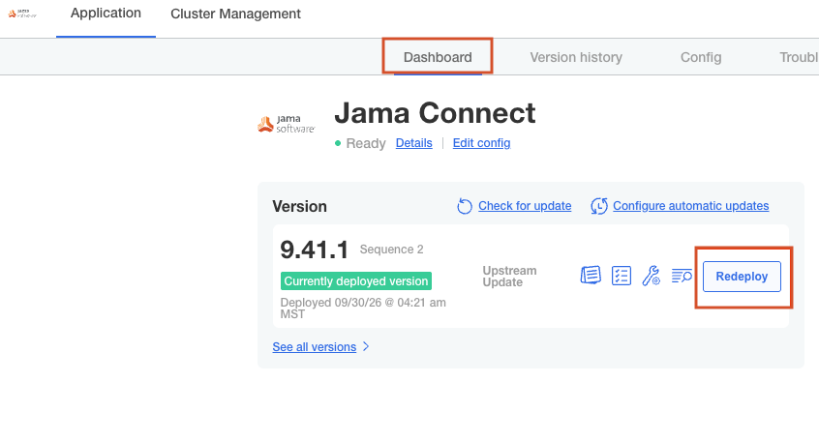View deploy logs magnifier icon
The height and width of the screenshot is (441, 819).
point(682,276)
